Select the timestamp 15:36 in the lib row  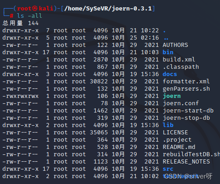pyautogui.click(x=150, y=125)
